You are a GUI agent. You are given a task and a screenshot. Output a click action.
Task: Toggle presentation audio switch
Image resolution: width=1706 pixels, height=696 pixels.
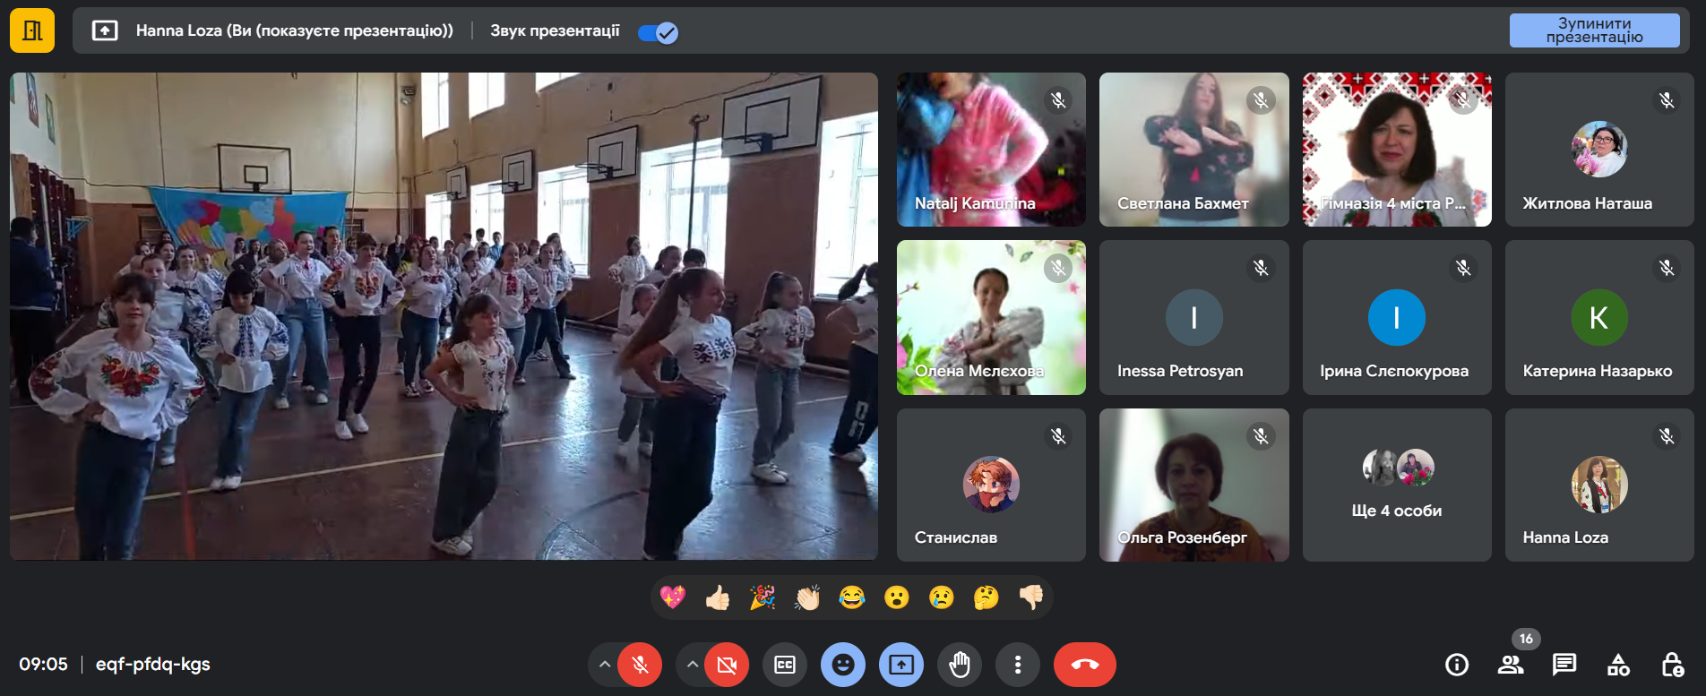click(658, 32)
